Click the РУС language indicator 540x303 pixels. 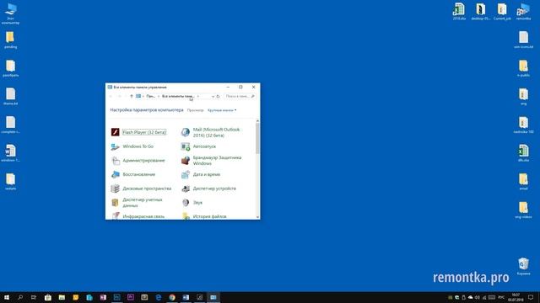coord(501,297)
